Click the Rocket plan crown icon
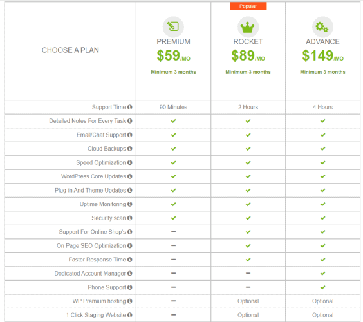 tap(248, 27)
